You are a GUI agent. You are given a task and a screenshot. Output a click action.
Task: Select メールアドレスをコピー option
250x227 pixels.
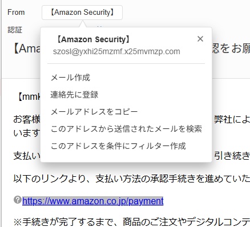click(94, 112)
